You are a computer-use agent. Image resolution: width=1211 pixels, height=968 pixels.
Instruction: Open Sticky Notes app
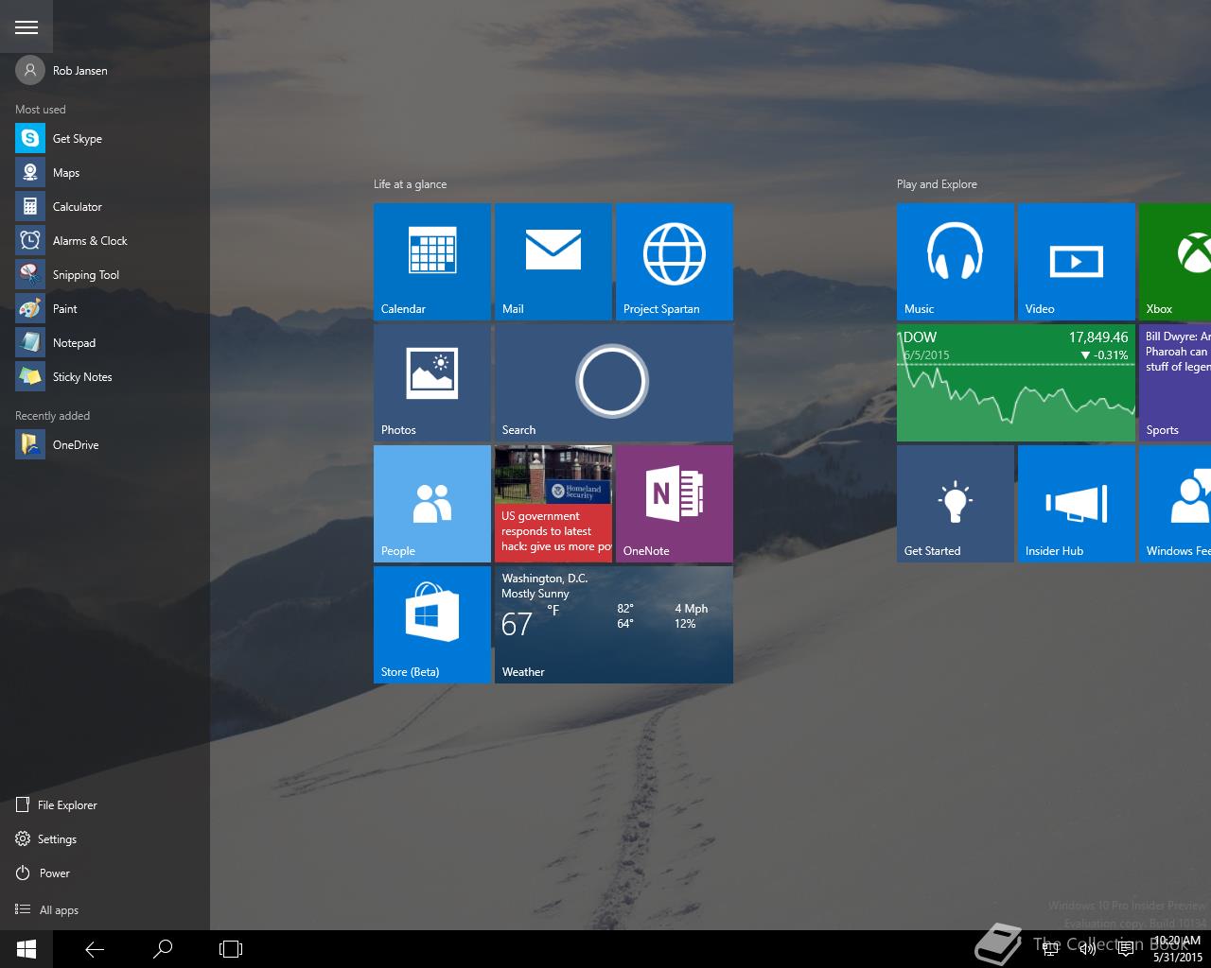coord(104,377)
